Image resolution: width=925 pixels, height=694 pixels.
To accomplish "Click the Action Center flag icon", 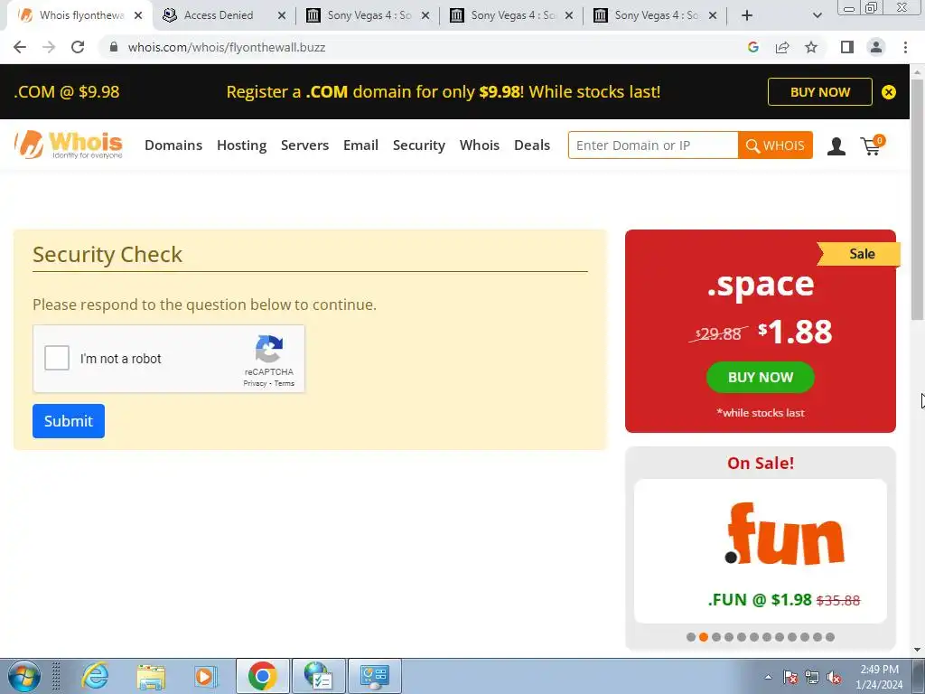I will pos(790,677).
